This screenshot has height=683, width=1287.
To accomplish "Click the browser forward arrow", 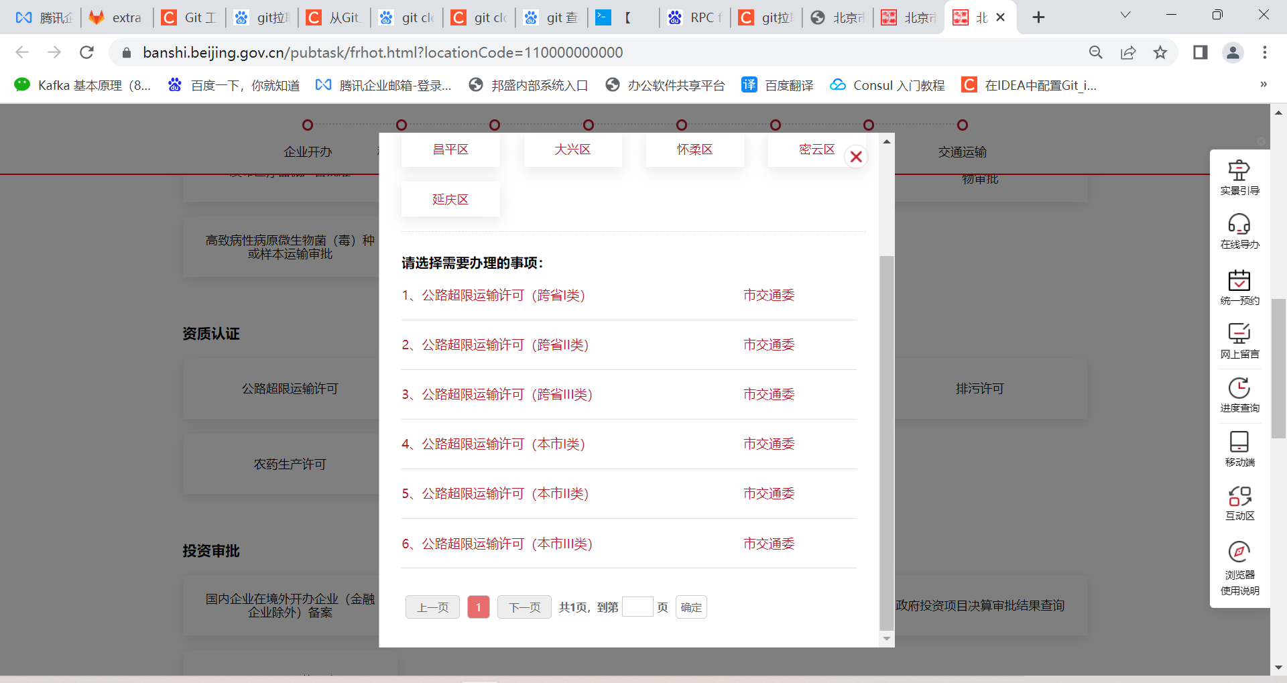I will click(54, 52).
